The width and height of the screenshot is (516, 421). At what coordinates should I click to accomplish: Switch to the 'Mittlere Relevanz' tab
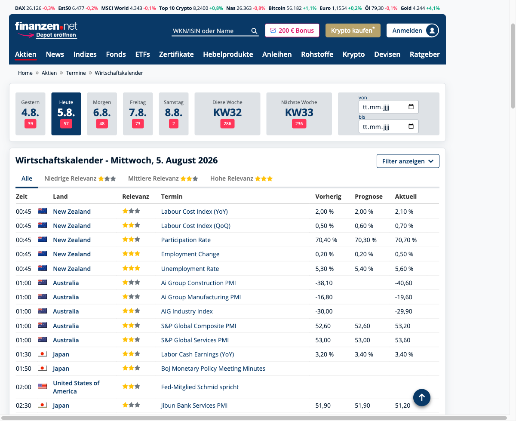pos(163,178)
